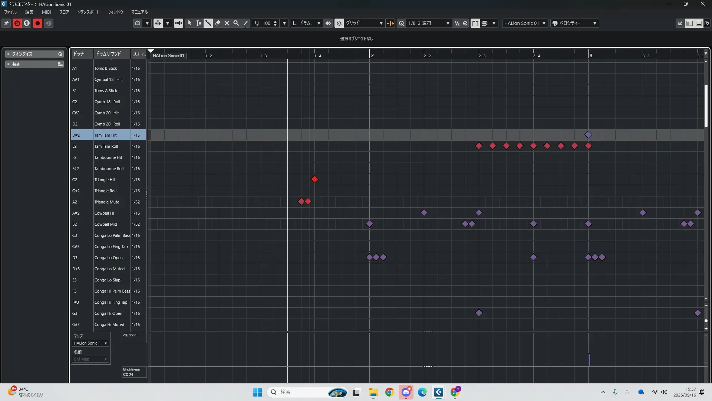Toggle the Snap on/off button

[339, 23]
